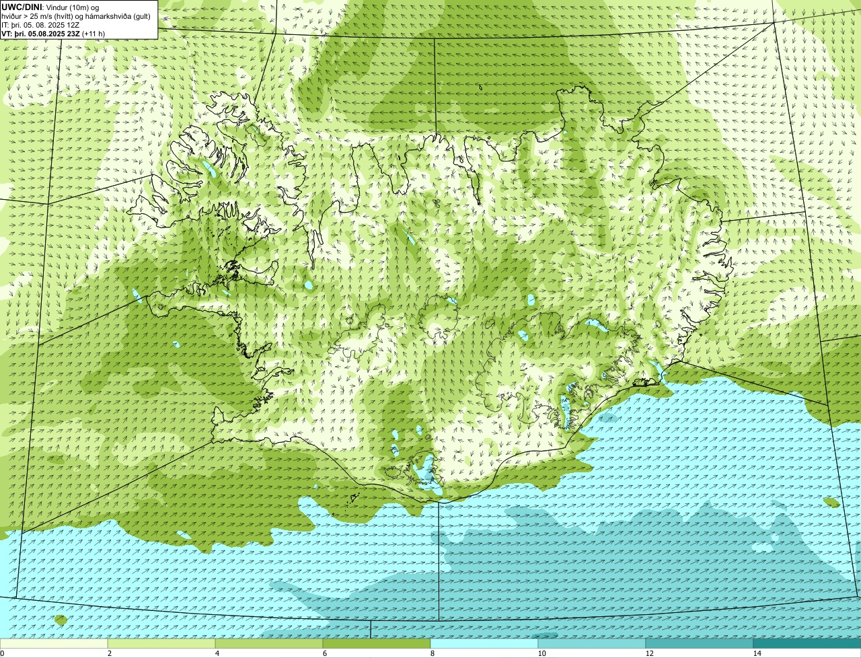Click the 10–12 m/s turquoise legend swatch

click(592, 643)
